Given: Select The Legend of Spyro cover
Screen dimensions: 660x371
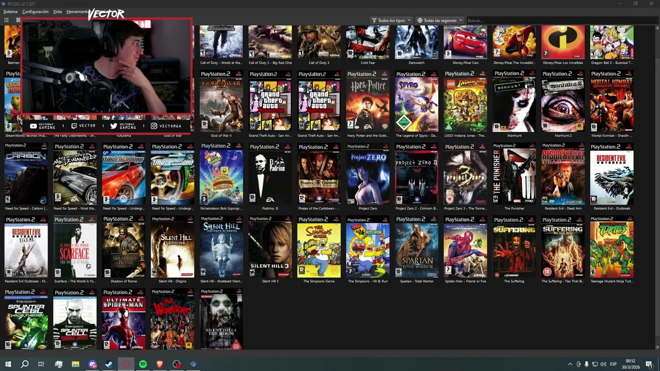Looking at the screenshot, I should (x=417, y=101).
